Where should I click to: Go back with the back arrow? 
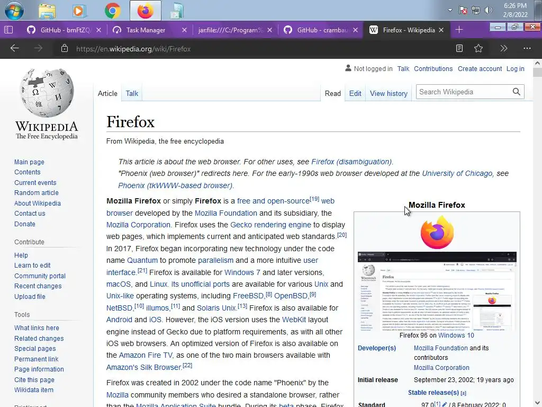point(14,48)
